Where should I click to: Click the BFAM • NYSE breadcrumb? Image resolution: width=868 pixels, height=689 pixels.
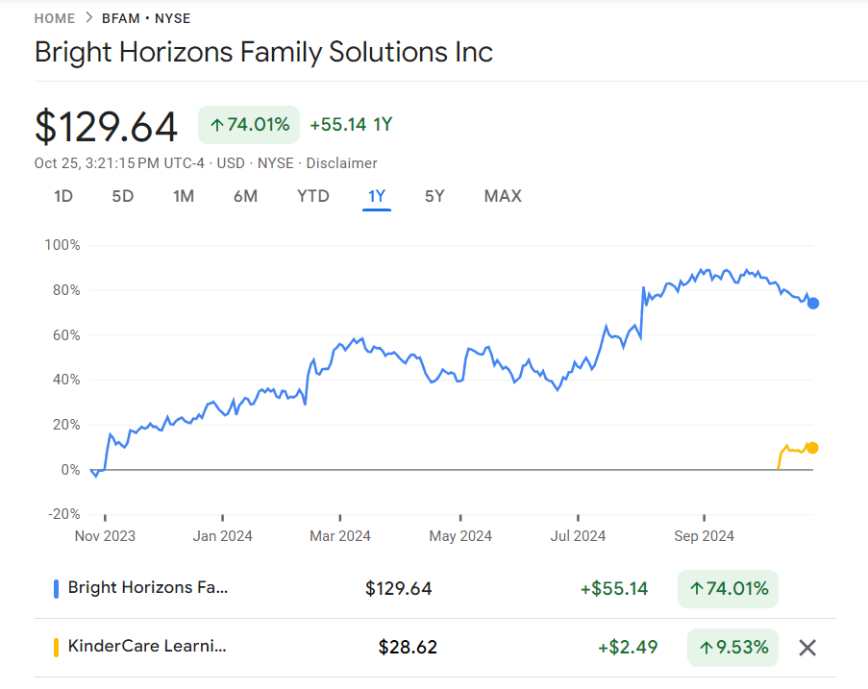(x=146, y=18)
